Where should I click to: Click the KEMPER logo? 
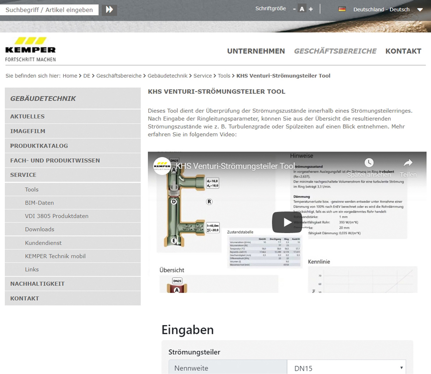point(31,49)
